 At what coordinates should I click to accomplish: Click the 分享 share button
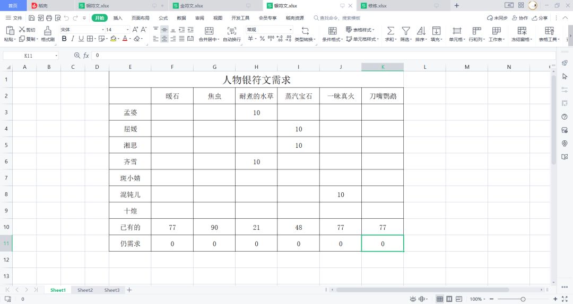(540, 18)
